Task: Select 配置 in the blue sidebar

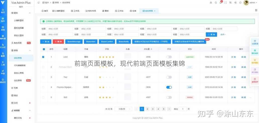Action: tap(3, 55)
